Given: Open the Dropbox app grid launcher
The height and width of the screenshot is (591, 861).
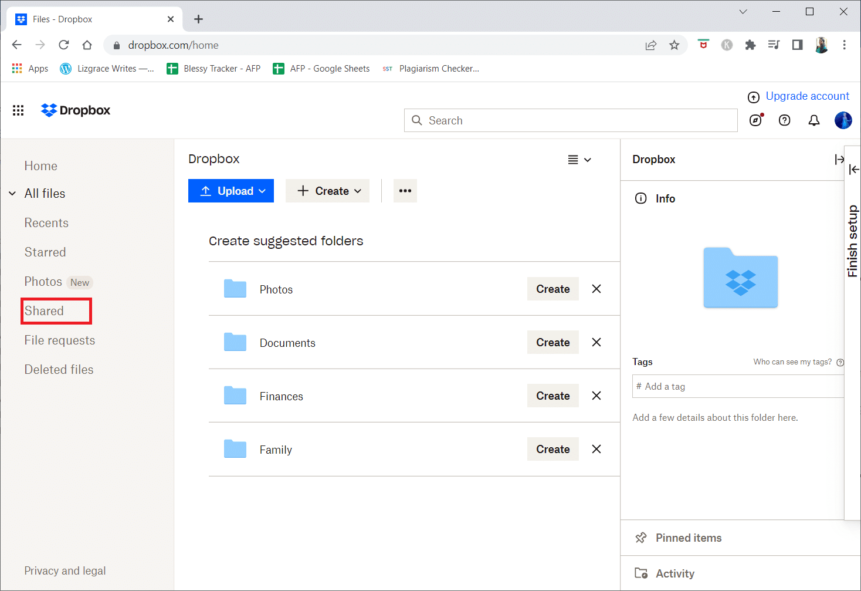Looking at the screenshot, I should 18,110.
